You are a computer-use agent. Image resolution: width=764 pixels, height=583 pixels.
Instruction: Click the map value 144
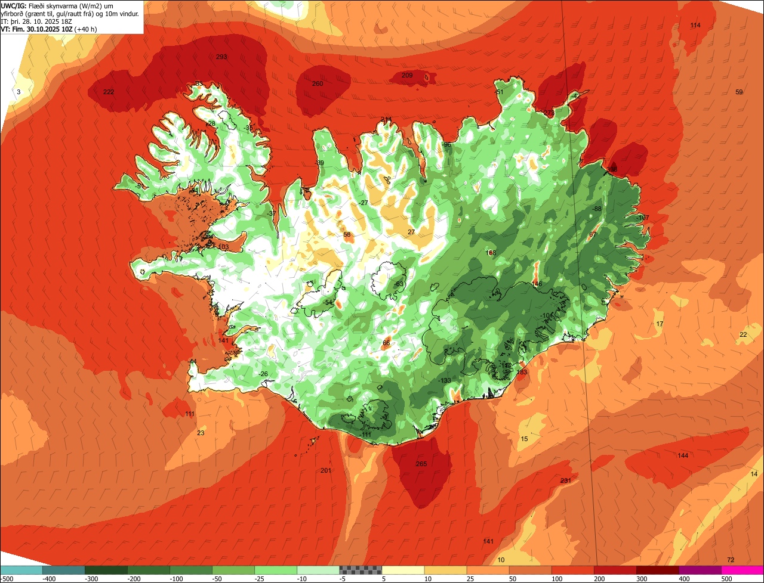tap(683, 455)
